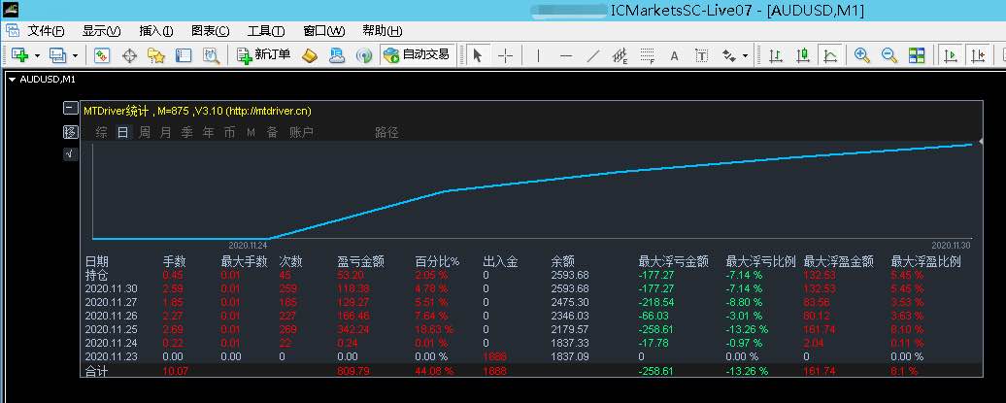Toggle chart shift icon
Viewport: 1006px width, 403px height.
[978, 55]
